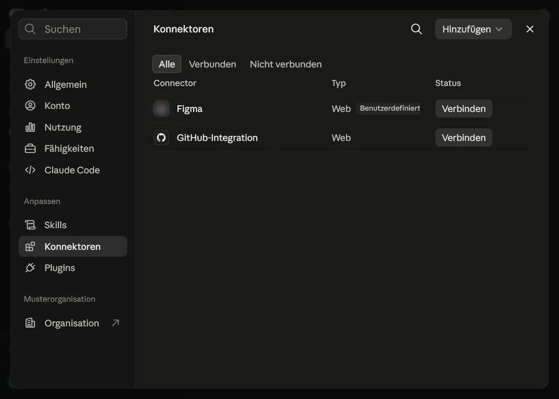Open Allgemein settings
Image resolution: width=559 pixels, height=399 pixels.
pyautogui.click(x=73, y=84)
